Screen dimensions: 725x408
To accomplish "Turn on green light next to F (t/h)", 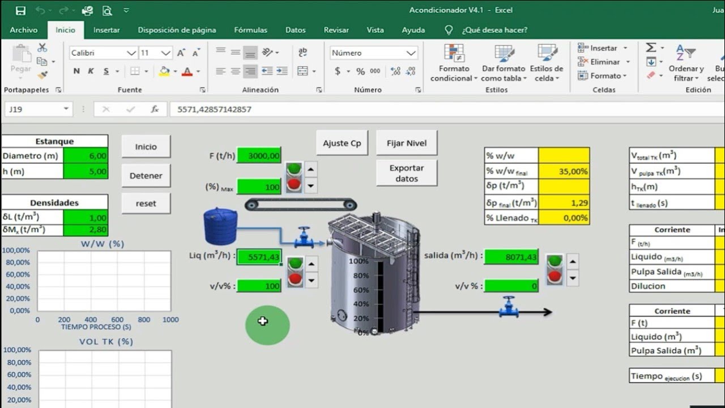I will [x=294, y=169].
